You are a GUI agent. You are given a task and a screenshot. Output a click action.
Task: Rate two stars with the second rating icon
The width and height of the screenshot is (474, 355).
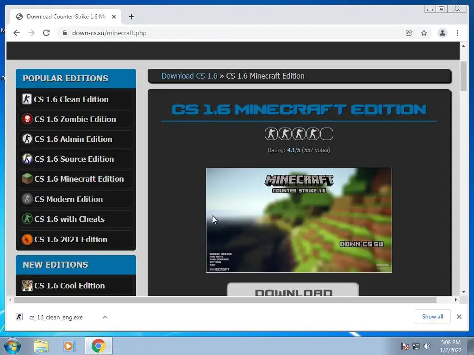click(x=285, y=134)
